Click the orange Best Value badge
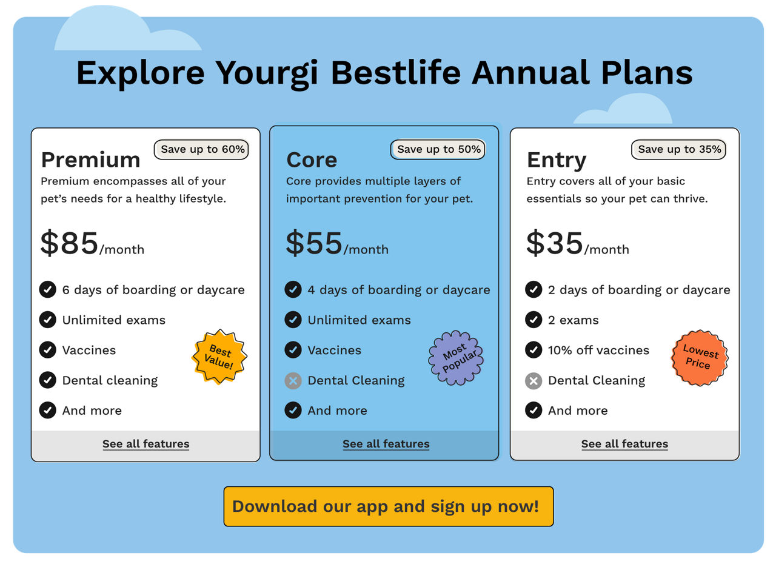Viewport: 776px width, 564px height. pos(219,357)
